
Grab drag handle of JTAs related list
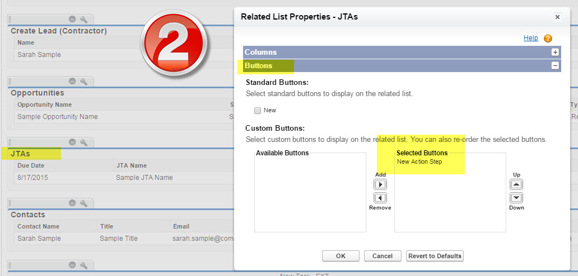pyautogui.click(x=10, y=142)
